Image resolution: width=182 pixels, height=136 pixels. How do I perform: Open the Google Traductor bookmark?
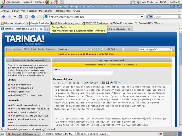point(38,23)
